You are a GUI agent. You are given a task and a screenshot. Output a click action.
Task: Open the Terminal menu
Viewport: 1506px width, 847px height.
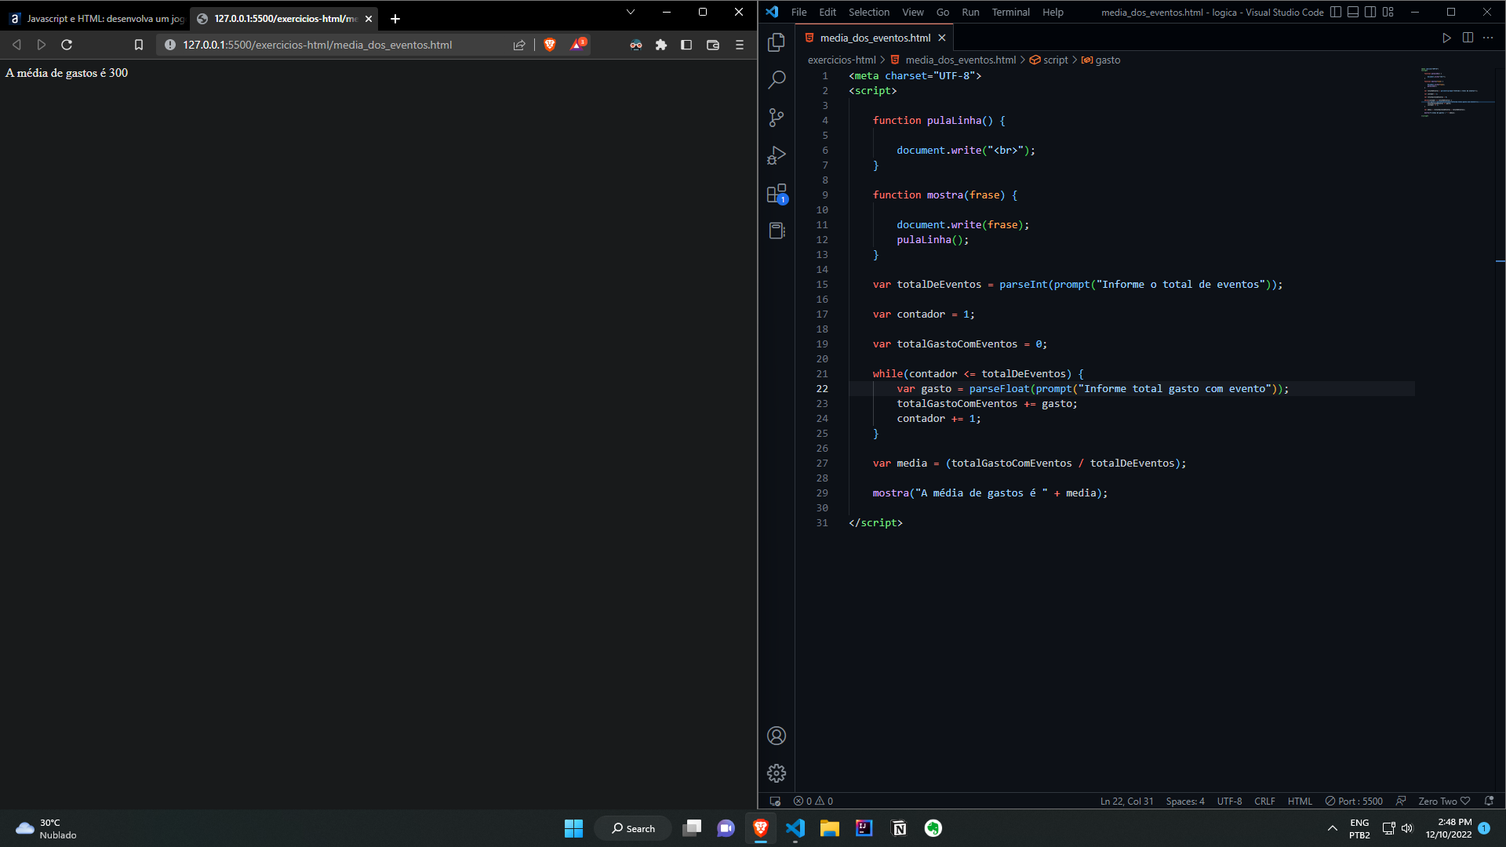1010,12
